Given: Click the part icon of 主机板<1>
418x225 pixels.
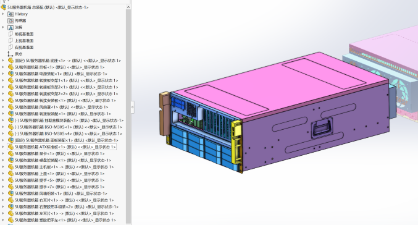Looking at the screenshot, I should click(x=10, y=167).
